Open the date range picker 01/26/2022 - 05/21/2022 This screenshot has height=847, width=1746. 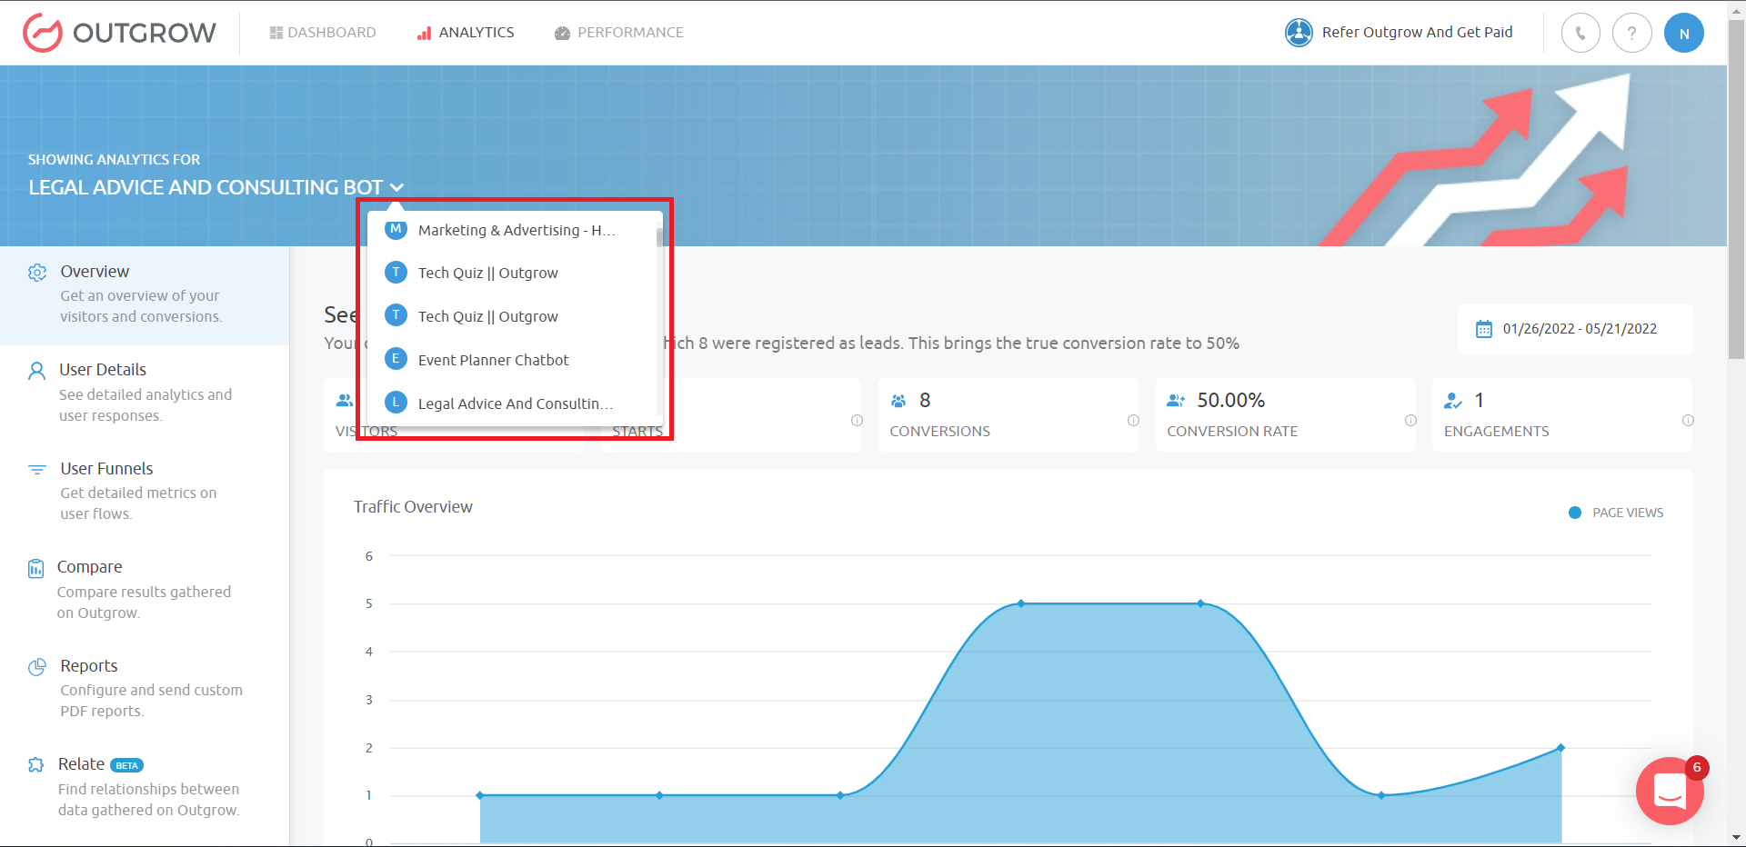pyautogui.click(x=1575, y=329)
